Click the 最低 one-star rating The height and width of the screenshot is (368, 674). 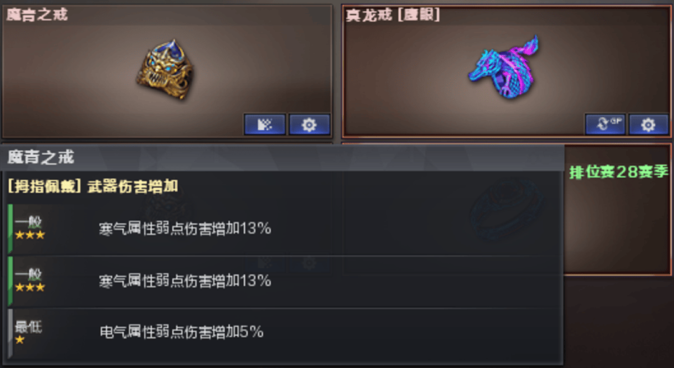coord(28,333)
